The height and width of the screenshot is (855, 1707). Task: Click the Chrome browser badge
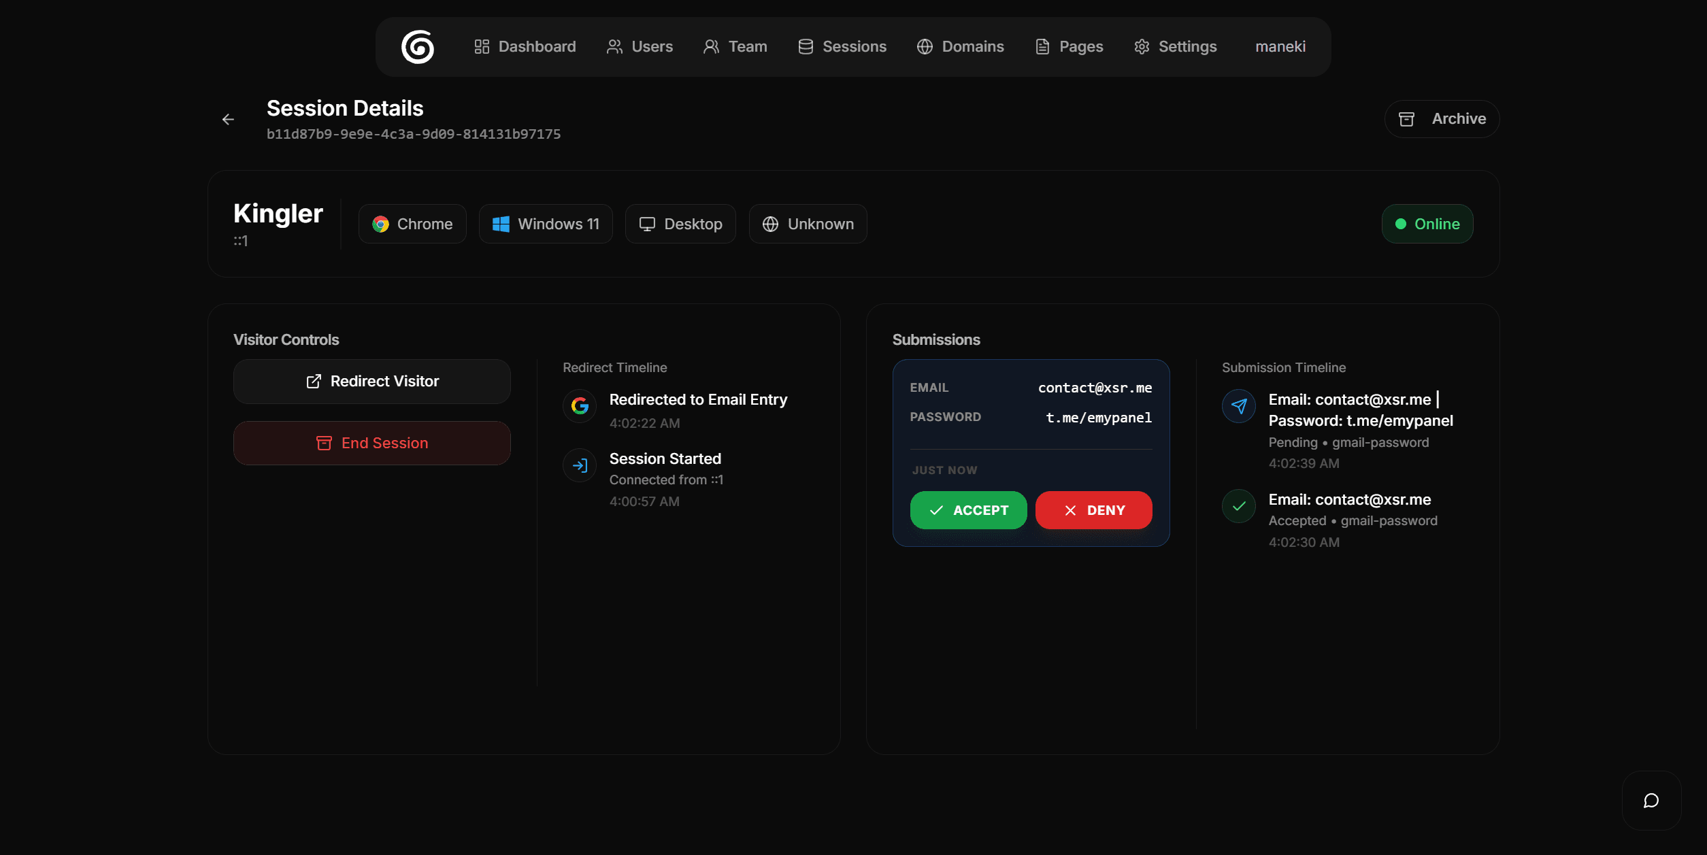point(412,224)
